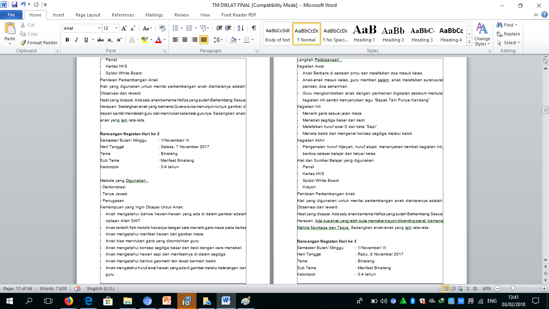
Task: Expand the Styles gallery More arrow
Action: tap(469, 42)
